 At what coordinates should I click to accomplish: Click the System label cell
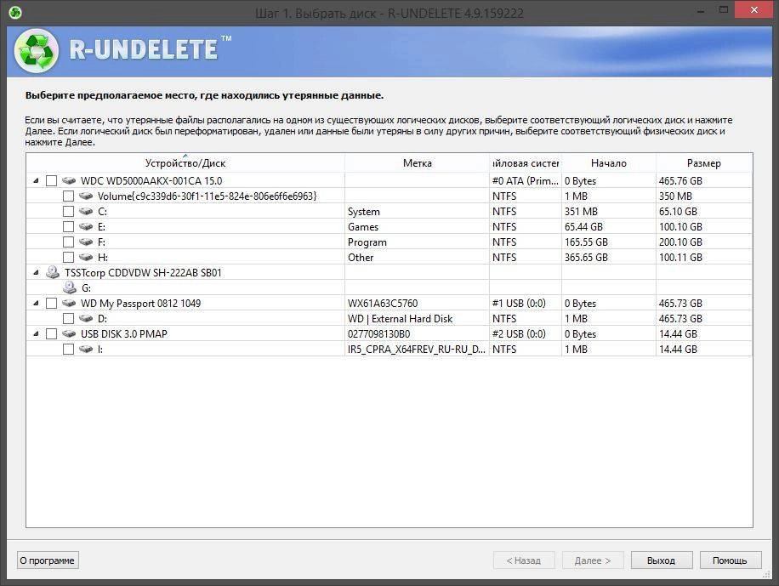point(364,212)
